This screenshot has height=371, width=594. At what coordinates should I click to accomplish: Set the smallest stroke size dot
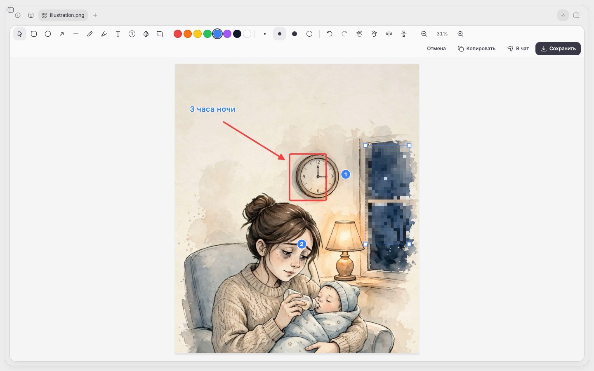pos(265,34)
